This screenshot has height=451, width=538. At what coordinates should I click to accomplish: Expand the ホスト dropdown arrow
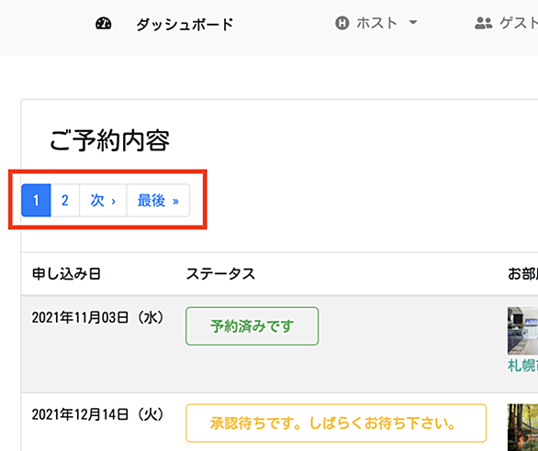coord(413,23)
